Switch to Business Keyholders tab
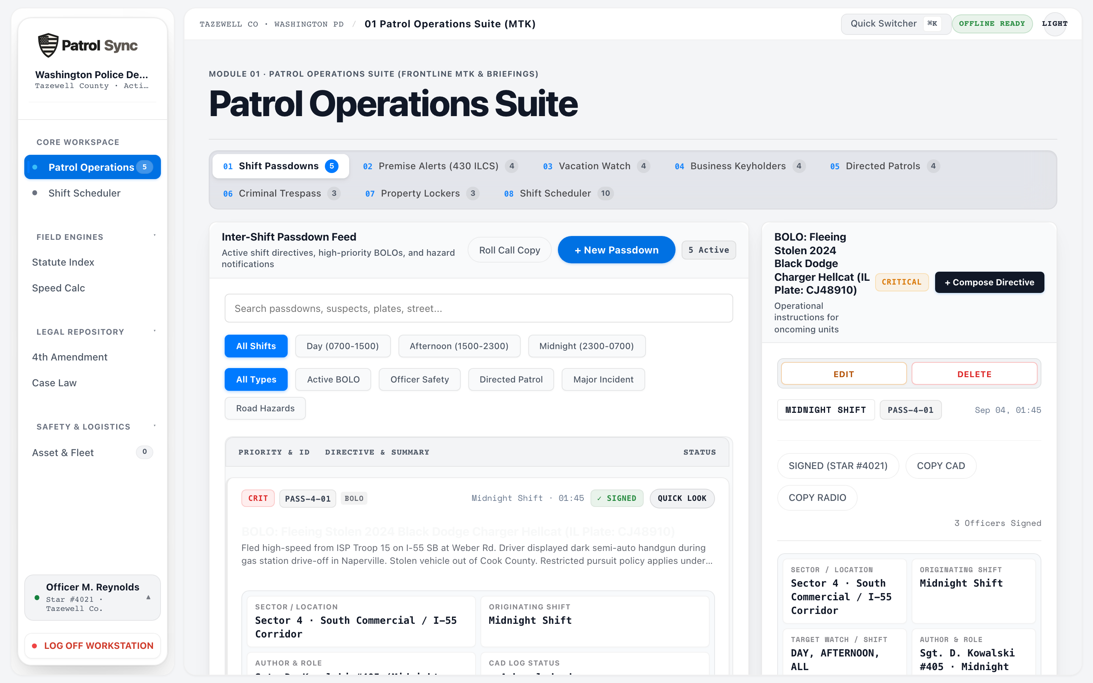1093x683 pixels. (x=740, y=166)
